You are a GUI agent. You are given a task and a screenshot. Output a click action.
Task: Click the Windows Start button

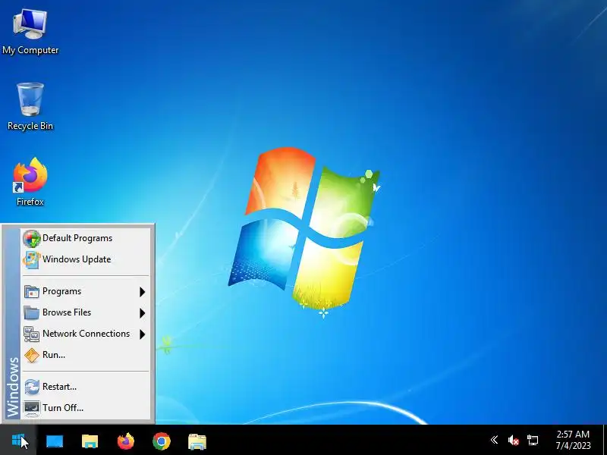coord(18,441)
